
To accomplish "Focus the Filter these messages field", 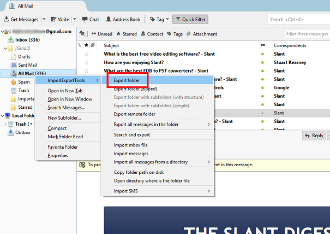I will [x=308, y=34].
